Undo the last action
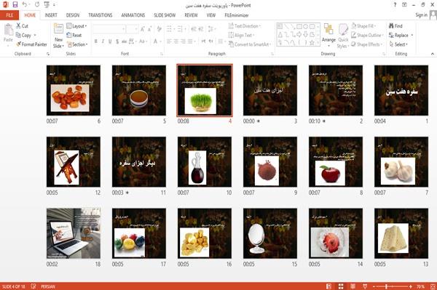Image resolution: width=437 pixels, height=290 pixels. coord(25,4)
